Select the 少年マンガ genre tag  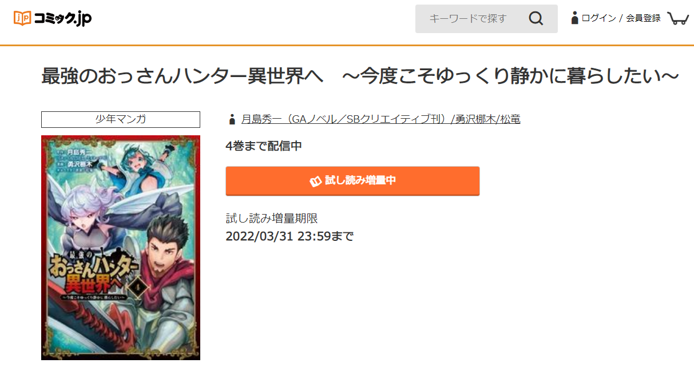[x=121, y=119]
